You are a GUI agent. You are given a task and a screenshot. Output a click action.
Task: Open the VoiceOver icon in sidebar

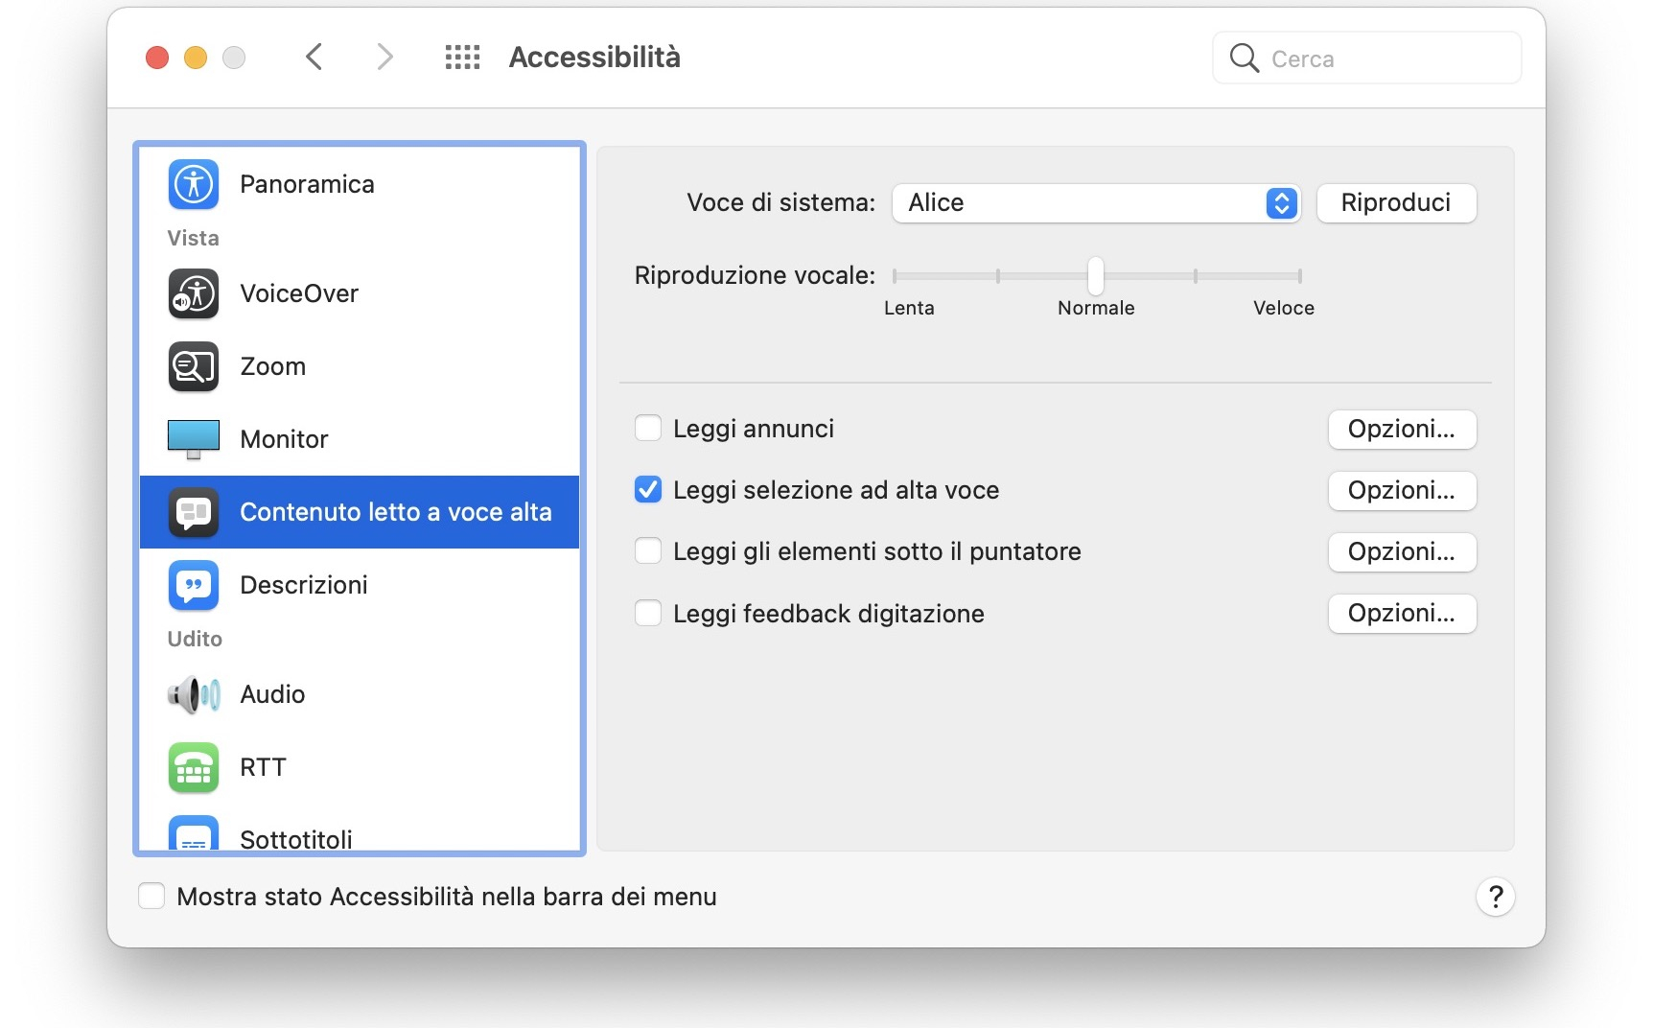194,293
